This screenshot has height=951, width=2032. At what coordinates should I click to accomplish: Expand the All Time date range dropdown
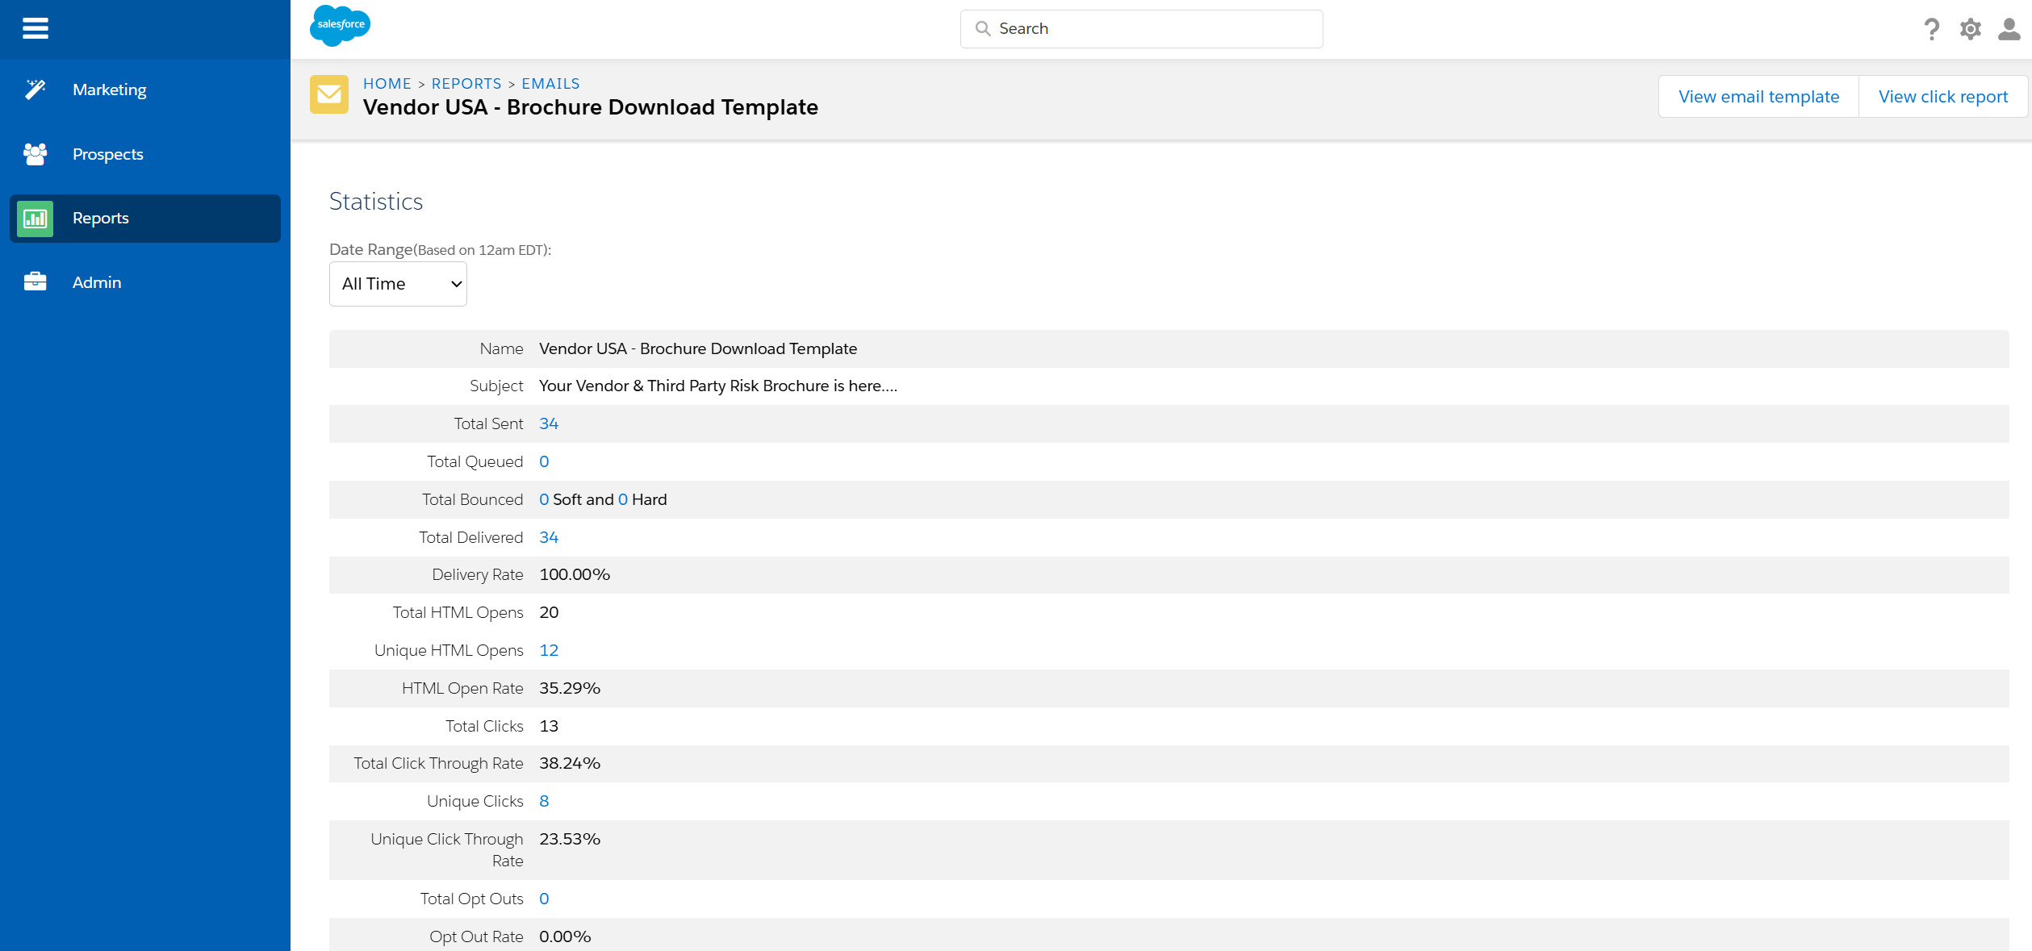click(398, 284)
